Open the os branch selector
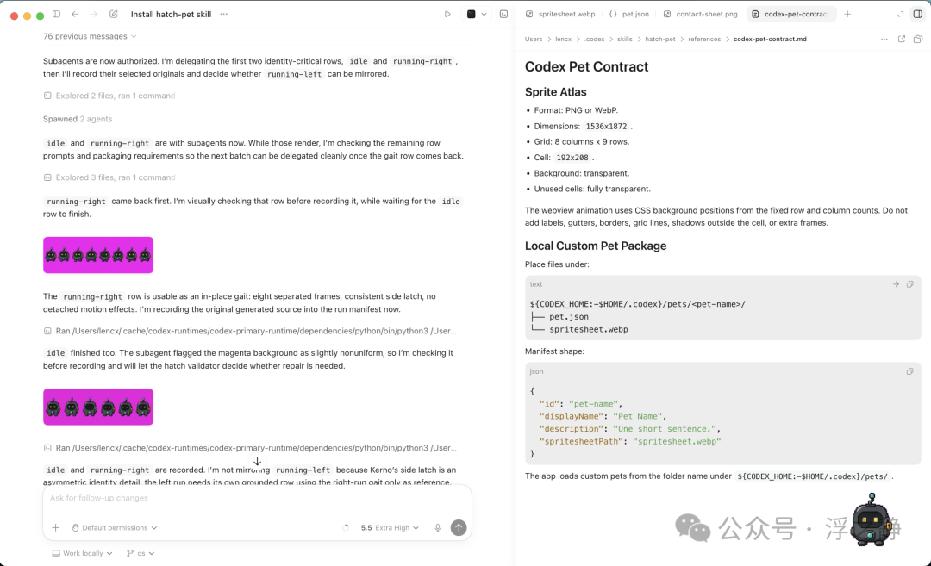931x566 pixels. tap(141, 553)
